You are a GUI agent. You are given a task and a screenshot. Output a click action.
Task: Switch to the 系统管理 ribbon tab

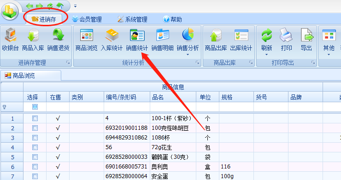(x=132, y=19)
